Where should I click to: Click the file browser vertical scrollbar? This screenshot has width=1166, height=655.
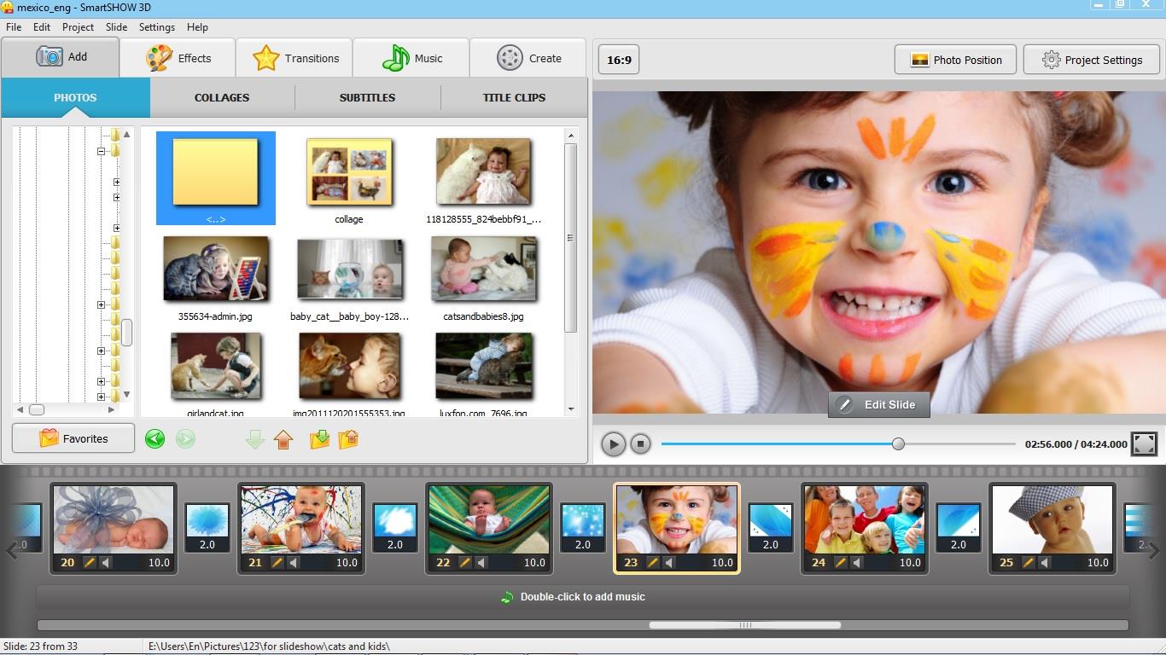(571, 239)
